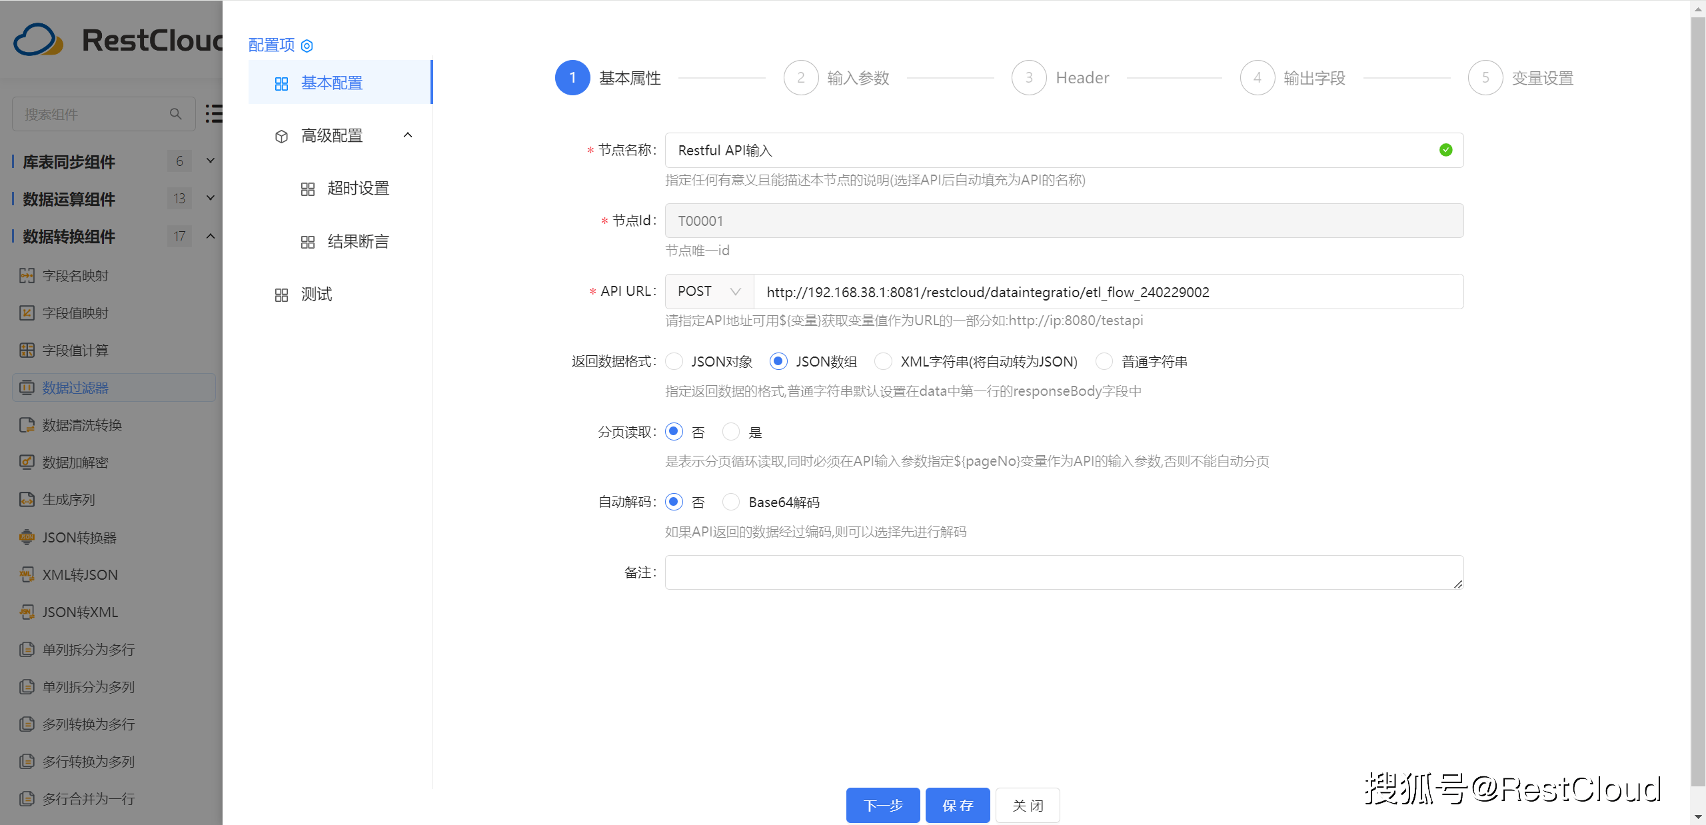Click the XML转JSON component icon
The height and width of the screenshot is (825, 1706).
click(27, 574)
